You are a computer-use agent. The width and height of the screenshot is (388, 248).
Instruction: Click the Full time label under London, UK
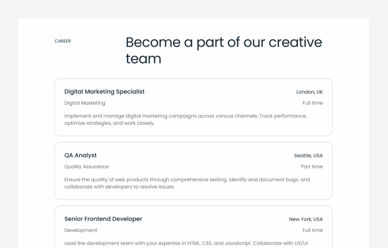312,103
